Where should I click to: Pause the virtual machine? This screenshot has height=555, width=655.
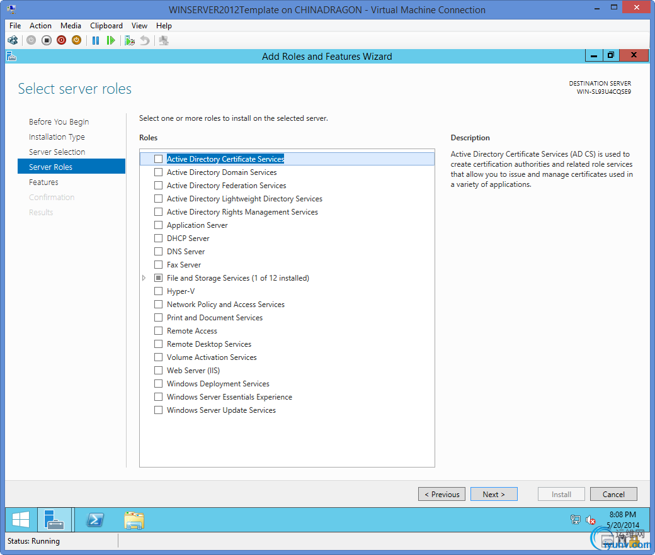click(96, 40)
